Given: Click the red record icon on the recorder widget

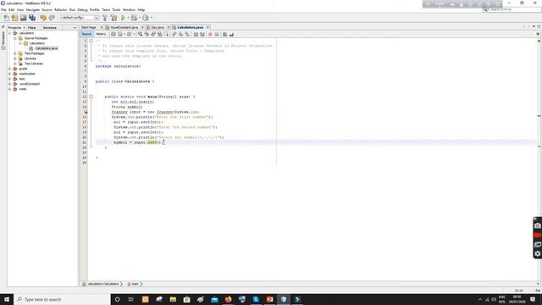Looking at the screenshot, I should click(538, 236).
